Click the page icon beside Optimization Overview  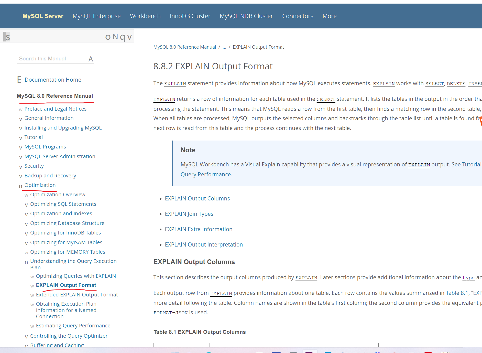[x=26, y=195]
